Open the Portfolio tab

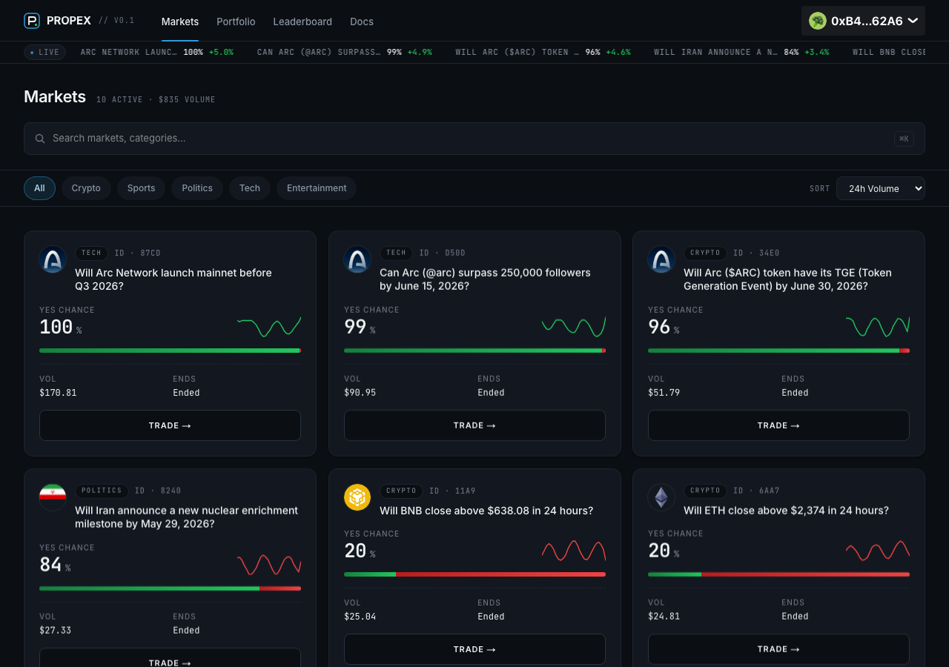236,21
